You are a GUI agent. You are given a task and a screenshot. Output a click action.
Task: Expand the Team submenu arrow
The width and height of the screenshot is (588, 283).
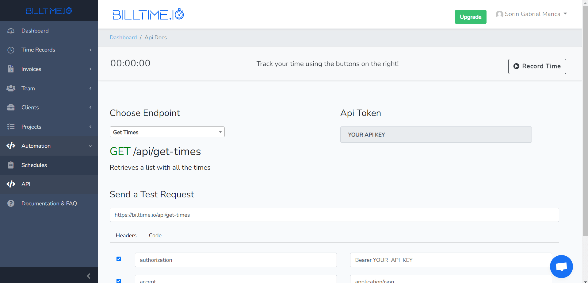(x=90, y=88)
